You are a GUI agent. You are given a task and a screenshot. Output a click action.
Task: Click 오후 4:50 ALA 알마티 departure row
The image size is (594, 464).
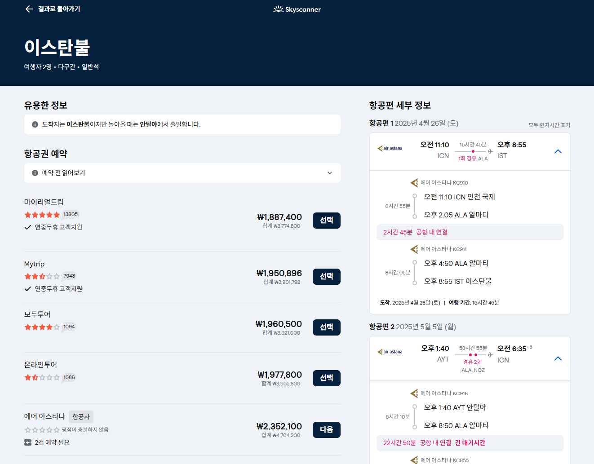[x=456, y=263]
